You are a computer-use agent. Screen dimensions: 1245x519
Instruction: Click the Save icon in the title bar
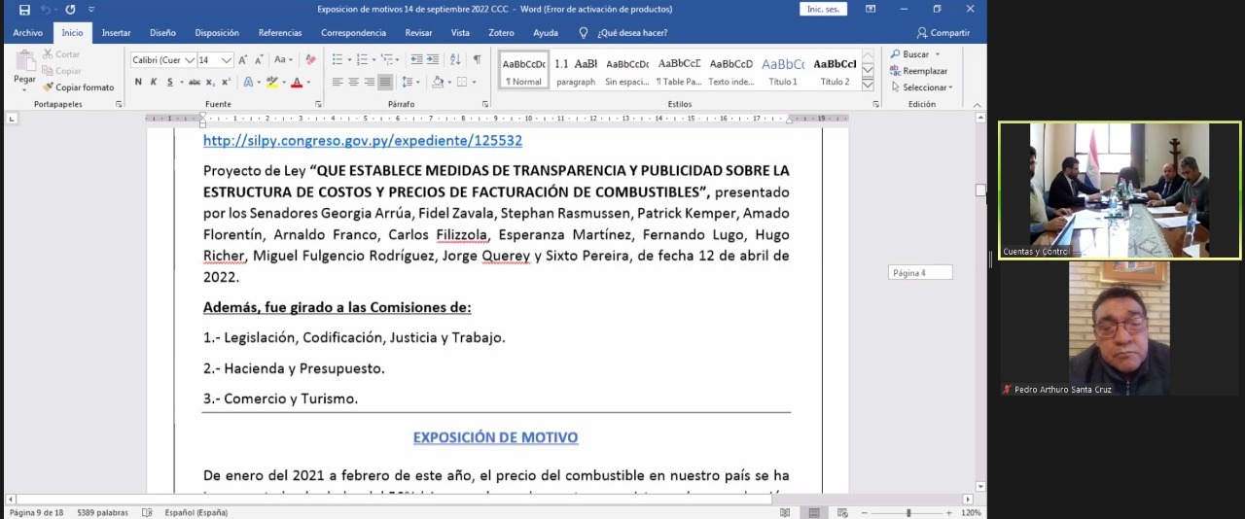point(24,9)
